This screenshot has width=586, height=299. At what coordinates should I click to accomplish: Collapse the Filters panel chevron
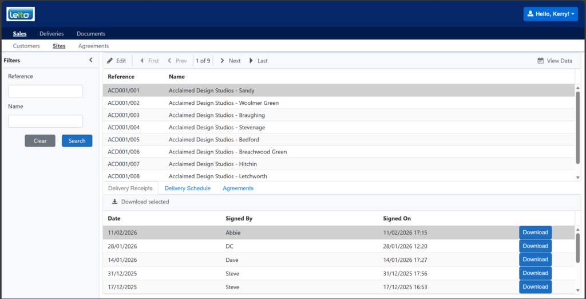[90, 60]
